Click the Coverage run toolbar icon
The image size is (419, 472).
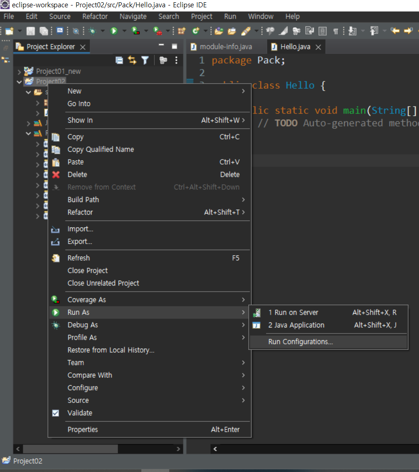coord(135,31)
